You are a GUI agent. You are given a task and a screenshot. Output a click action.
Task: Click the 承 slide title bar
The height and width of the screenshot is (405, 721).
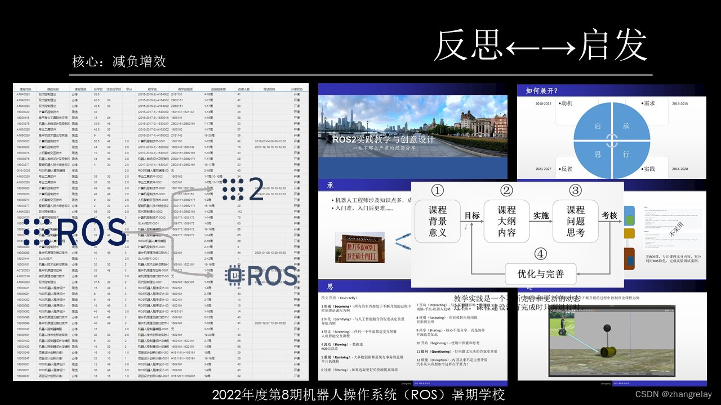365,185
